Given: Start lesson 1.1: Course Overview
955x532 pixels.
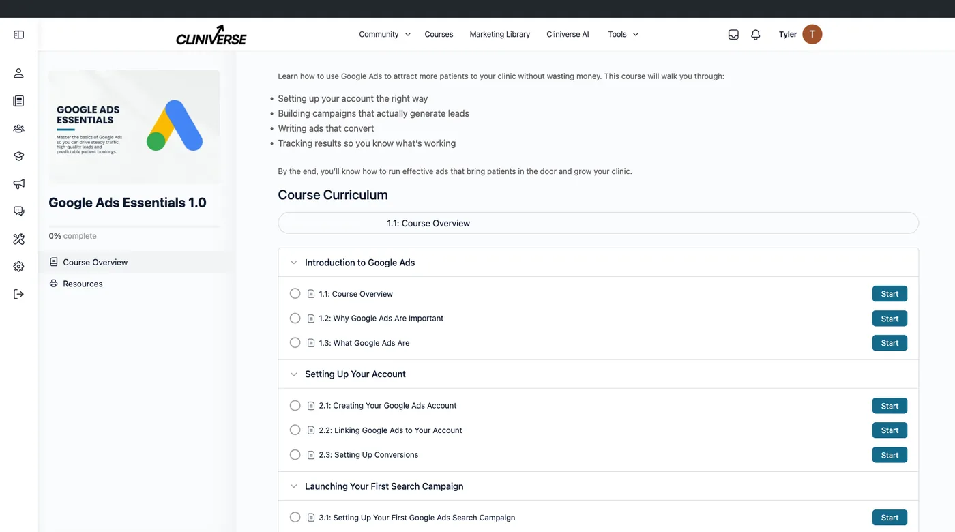Looking at the screenshot, I should pos(890,294).
